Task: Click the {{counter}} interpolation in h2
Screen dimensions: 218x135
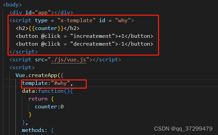Action: click(x=46, y=28)
